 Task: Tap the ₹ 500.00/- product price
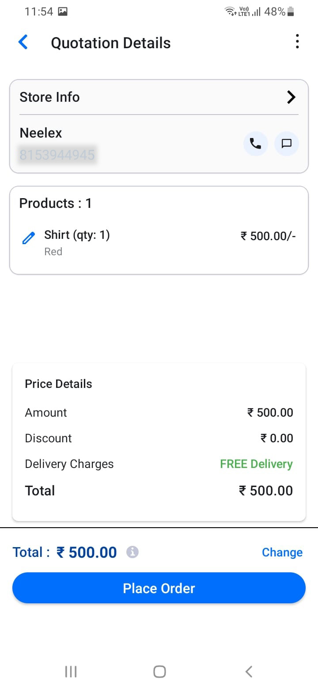[268, 236]
